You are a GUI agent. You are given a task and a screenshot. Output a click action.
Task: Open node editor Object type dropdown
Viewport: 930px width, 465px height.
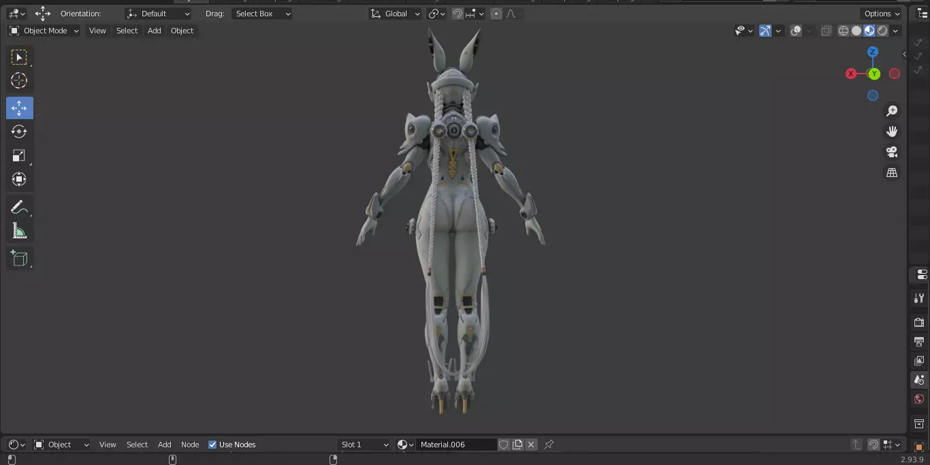point(61,445)
